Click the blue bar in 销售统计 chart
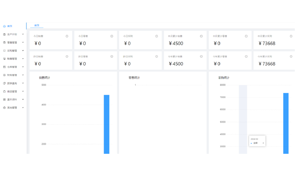Image resolution: width=297 pixels, height=176 pixels. pos(107,124)
